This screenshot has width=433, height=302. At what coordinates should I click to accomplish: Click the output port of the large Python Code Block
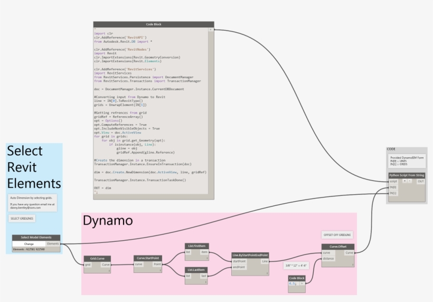[211, 30]
